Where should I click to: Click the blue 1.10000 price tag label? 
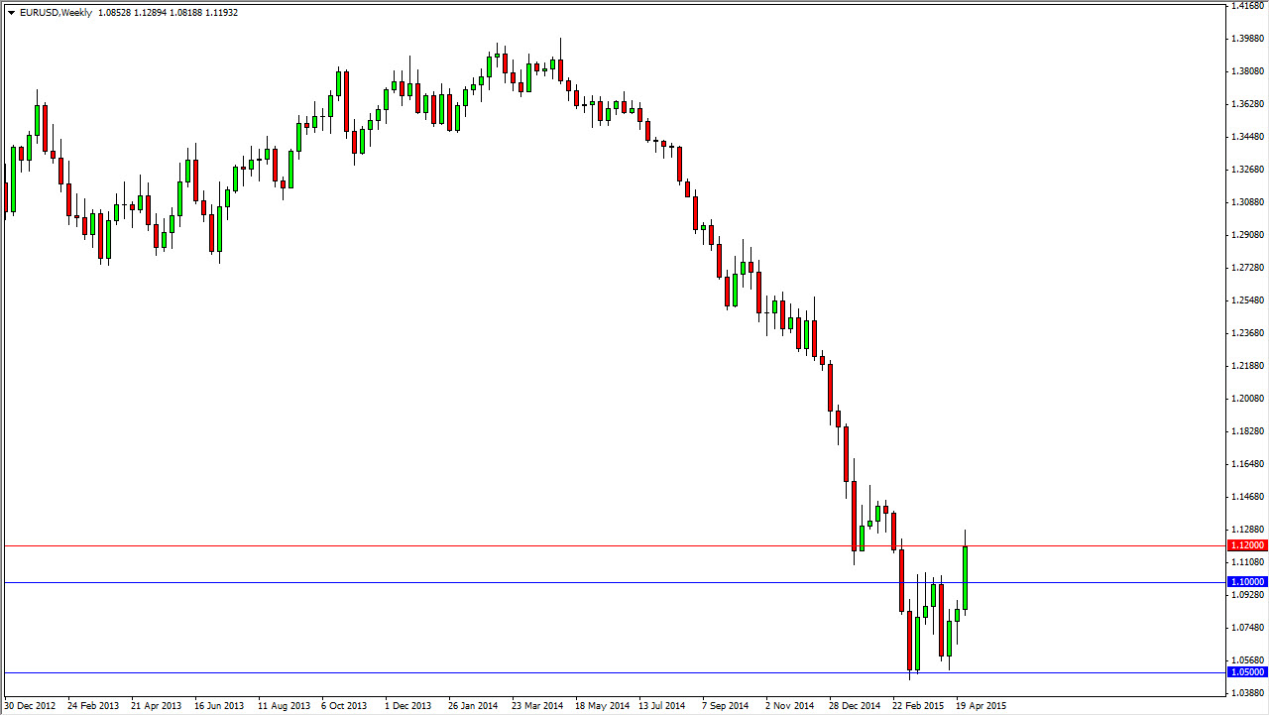coord(1247,582)
